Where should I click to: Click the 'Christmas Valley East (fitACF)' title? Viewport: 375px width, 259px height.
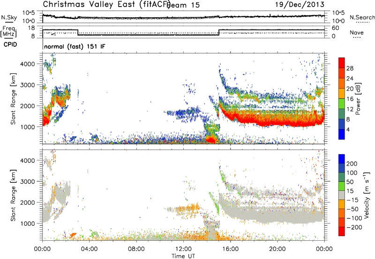[x=107, y=5]
